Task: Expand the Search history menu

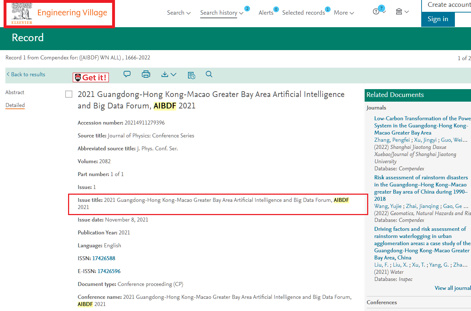Action: tap(222, 13)
